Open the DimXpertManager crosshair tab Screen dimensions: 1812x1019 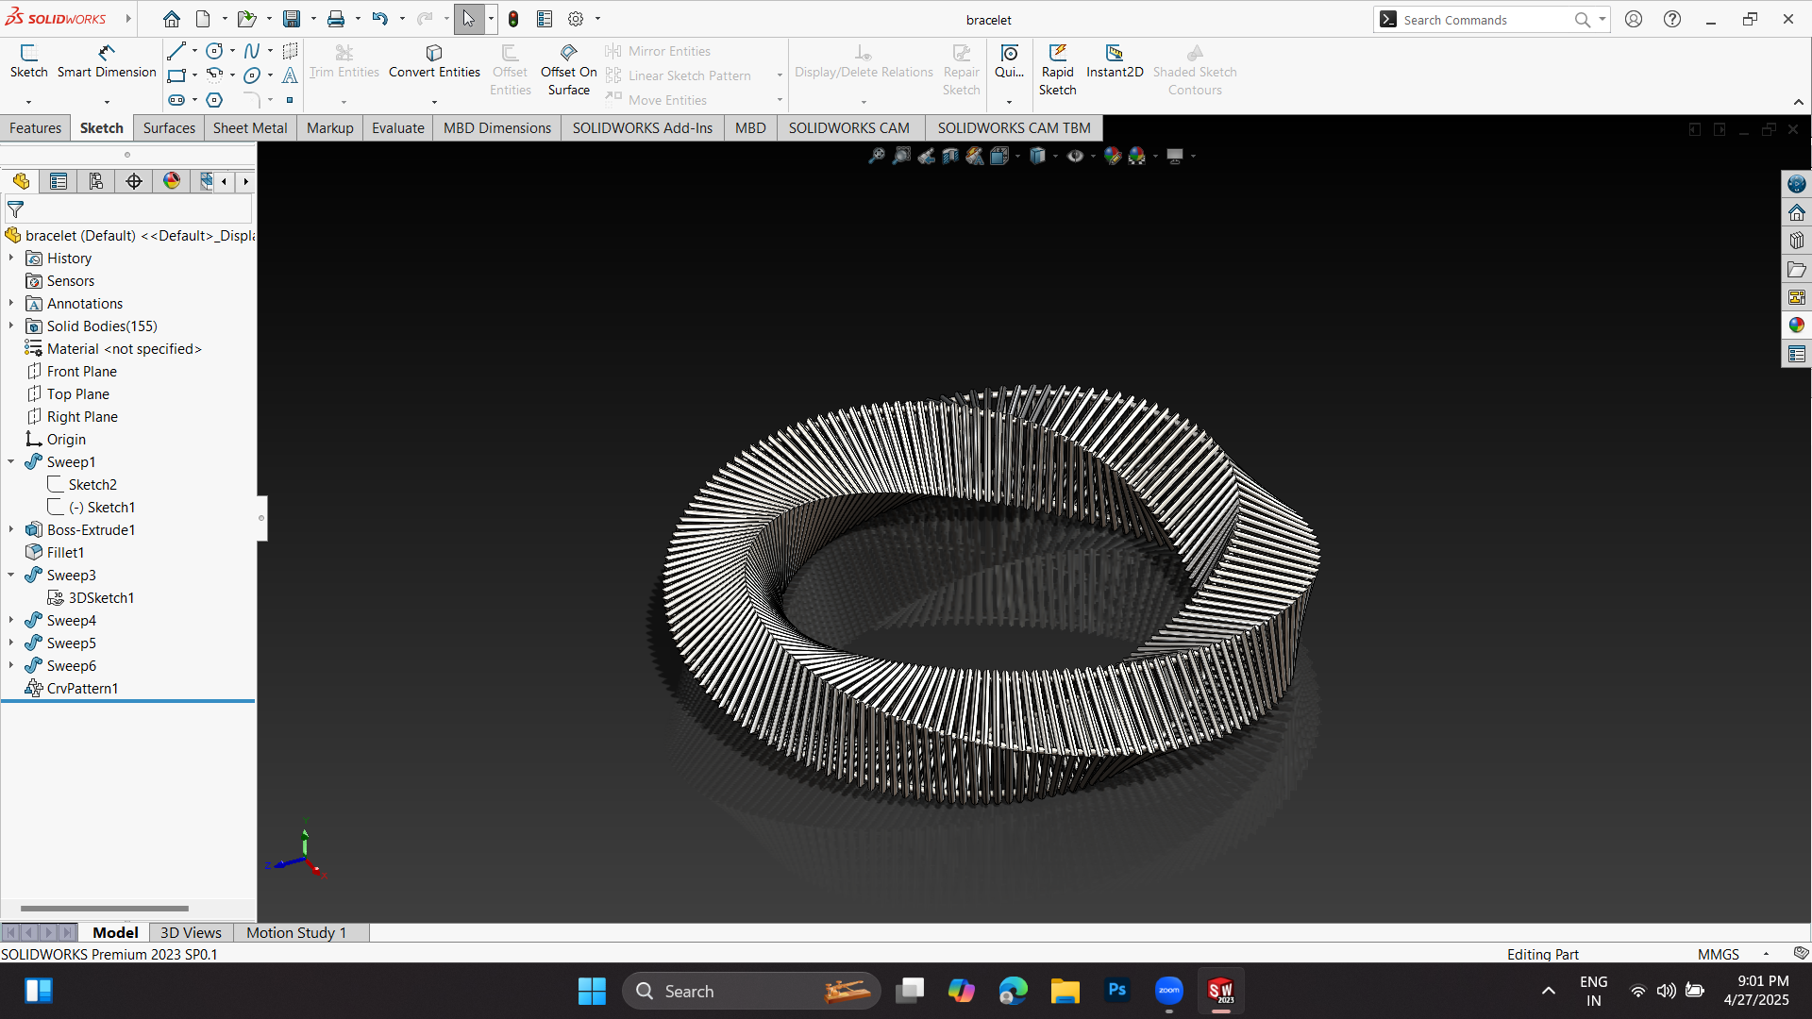pyautogui.click(x=134, y=181)
